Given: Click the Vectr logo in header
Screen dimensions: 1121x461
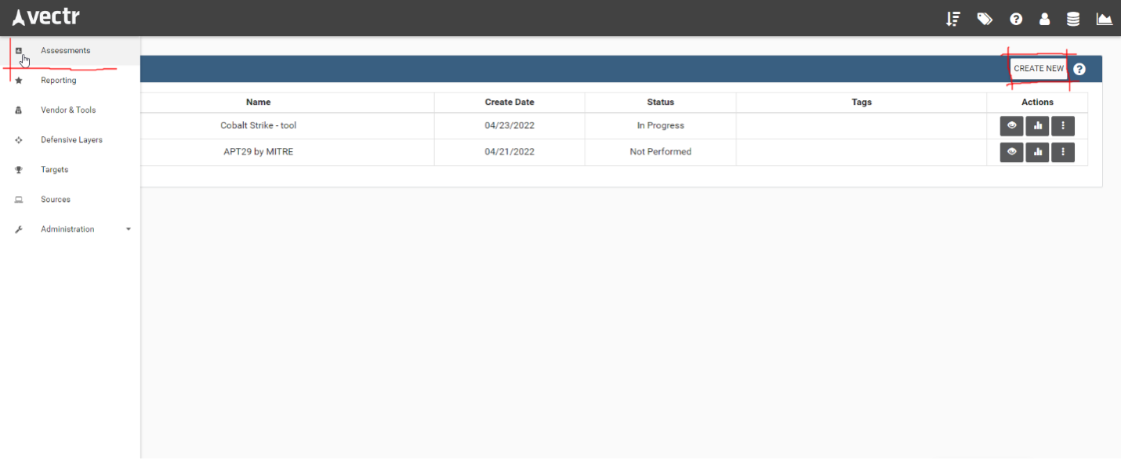Looking at the screenshot, I should [x=45, y=17].
